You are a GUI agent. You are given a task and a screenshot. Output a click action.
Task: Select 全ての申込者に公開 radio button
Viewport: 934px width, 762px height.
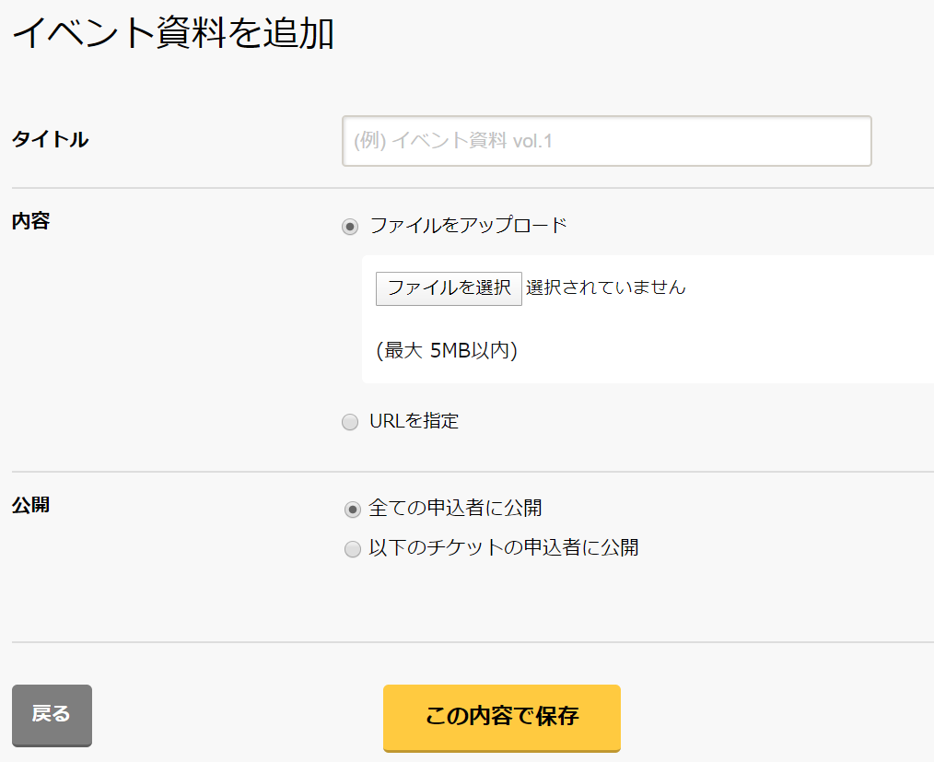[x=353, y=510]
